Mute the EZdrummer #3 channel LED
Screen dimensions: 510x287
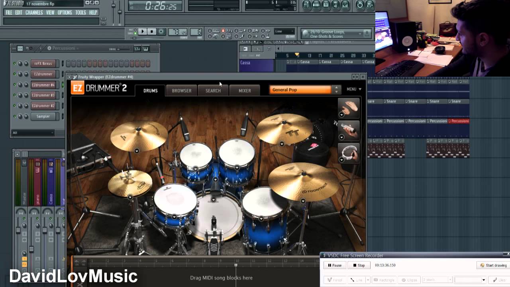click(15, 95)
